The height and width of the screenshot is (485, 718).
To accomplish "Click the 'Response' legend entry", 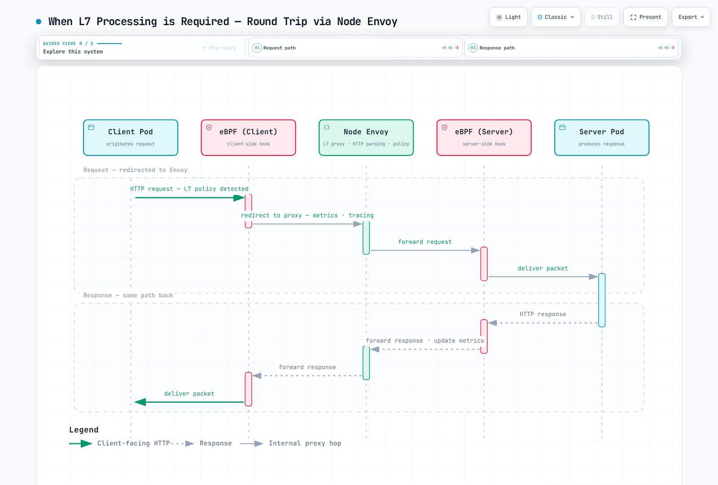I will (202, 444).
